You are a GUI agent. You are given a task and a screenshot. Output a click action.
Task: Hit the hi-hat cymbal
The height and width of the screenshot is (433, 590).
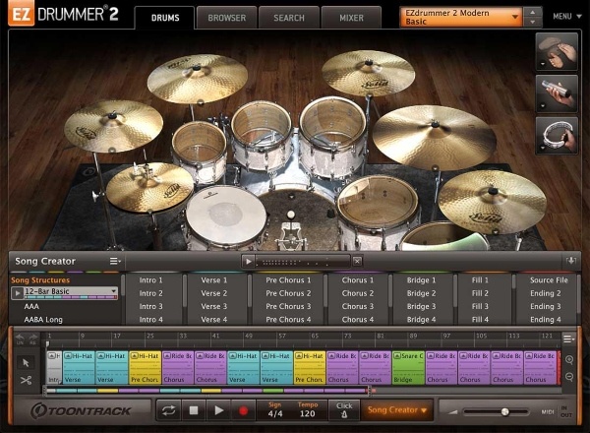coord(149,187)
